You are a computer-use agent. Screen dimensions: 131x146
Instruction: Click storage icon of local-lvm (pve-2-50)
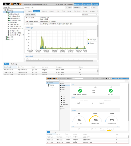coord(8,33)
